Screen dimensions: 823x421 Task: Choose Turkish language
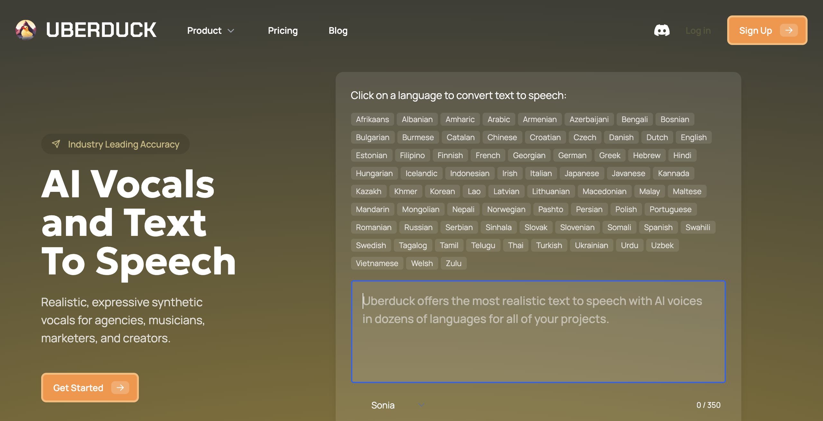coord(549,245)
